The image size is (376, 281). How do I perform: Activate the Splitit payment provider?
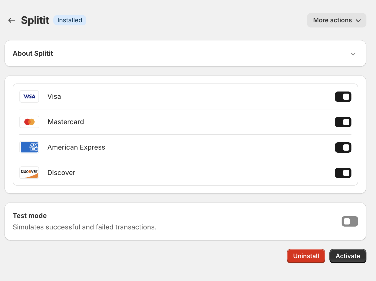coord(348,256)
